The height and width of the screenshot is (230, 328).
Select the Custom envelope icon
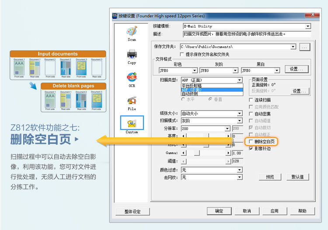[132, 123]
